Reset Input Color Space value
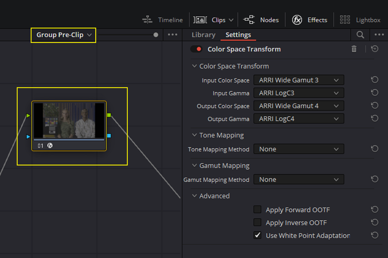Viewport: 388px width, 258px height. click(374, 80)
